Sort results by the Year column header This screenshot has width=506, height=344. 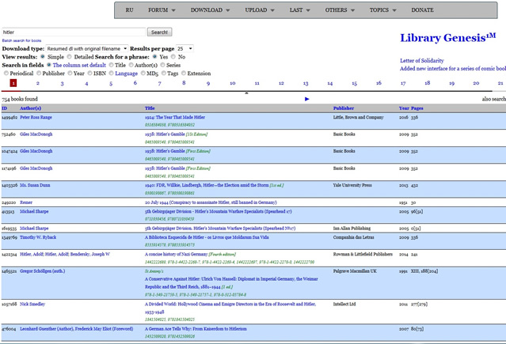(404, 108)
